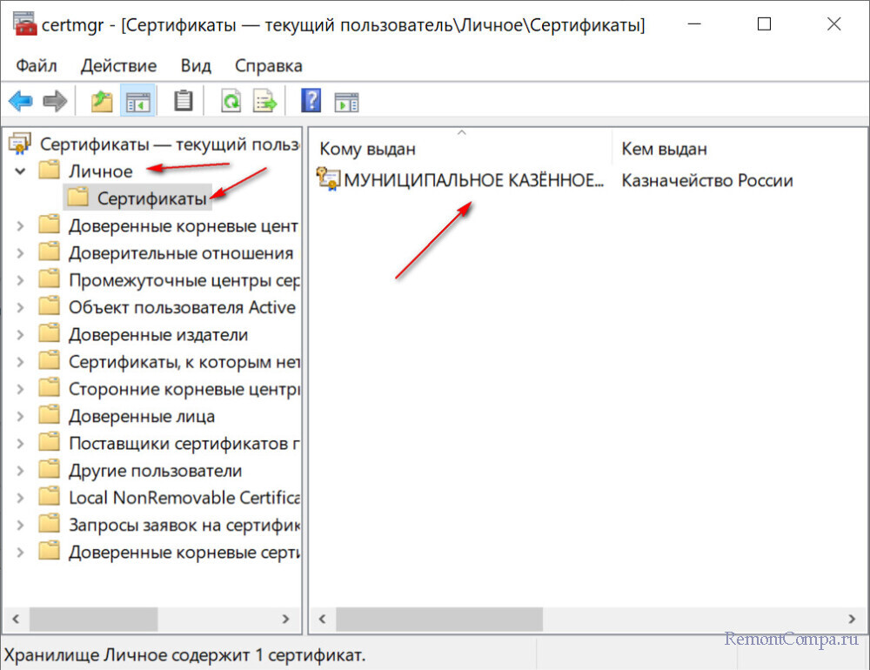This screenshot has width=870, height=670.
Task: Click the Up one level folder icon
Action: point(103,102)
